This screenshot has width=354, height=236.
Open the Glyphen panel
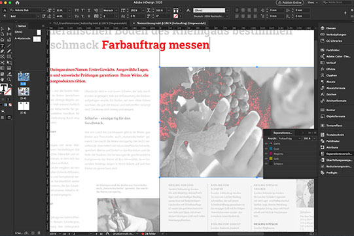[331, 75]
